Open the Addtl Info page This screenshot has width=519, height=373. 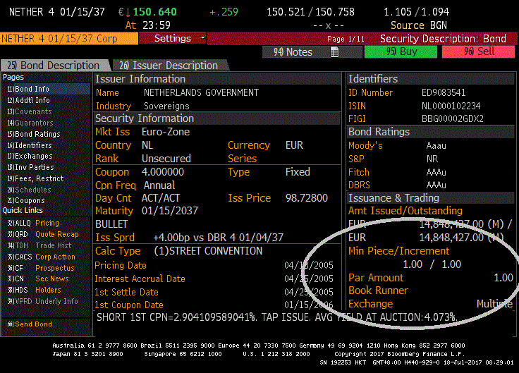[29, 100]
